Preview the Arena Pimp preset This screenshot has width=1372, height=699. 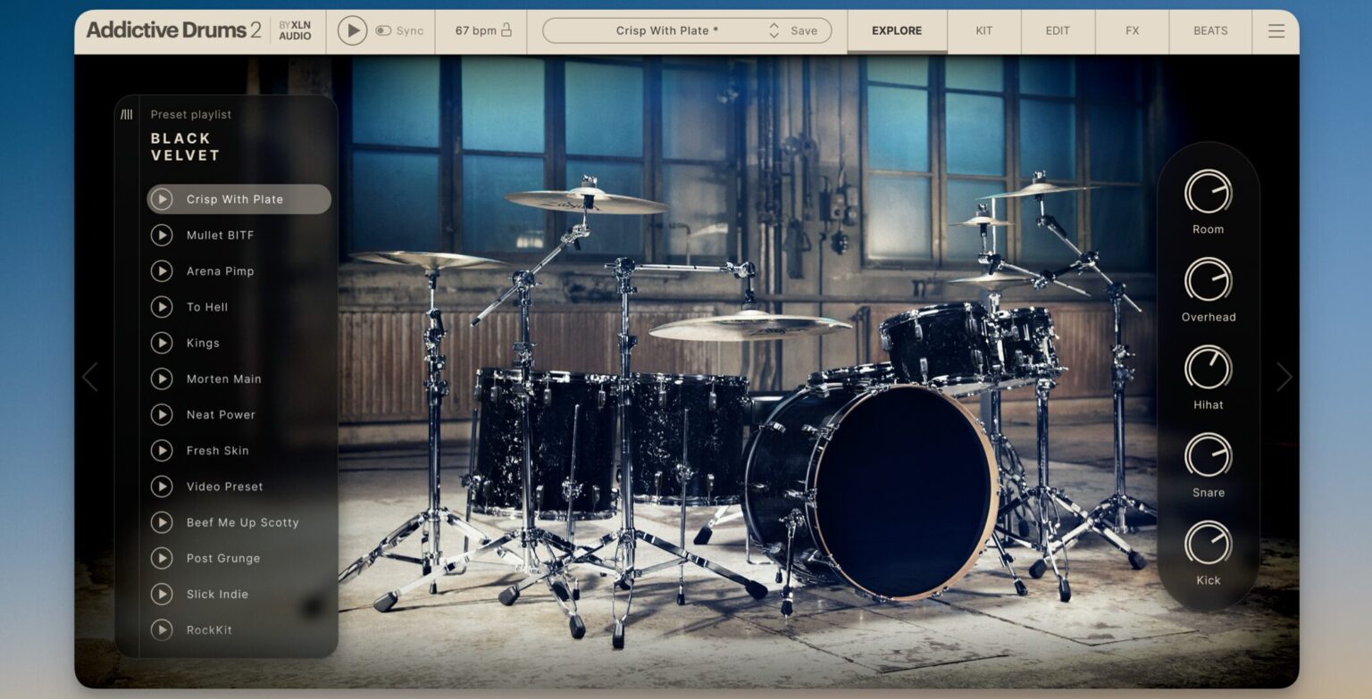tap(162, 270)
